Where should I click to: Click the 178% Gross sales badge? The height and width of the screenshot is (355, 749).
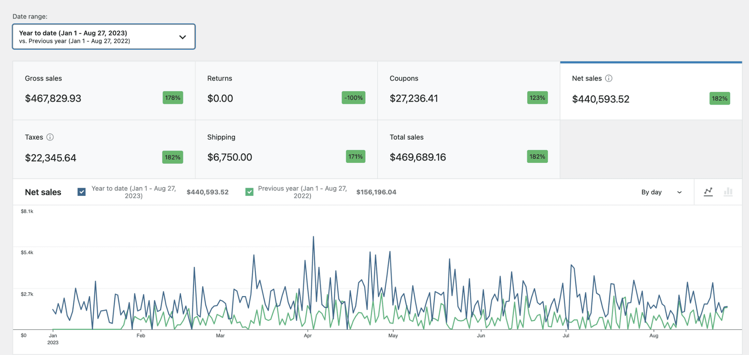click(x=173, y=98)
